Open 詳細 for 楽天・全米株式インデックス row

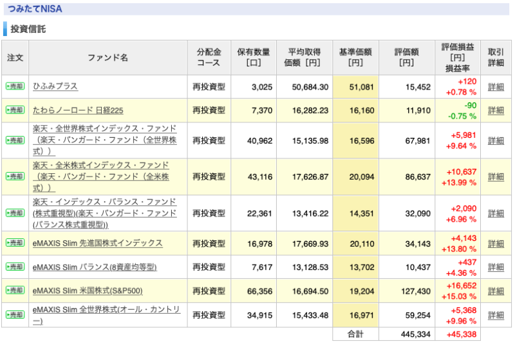point(496,177)
